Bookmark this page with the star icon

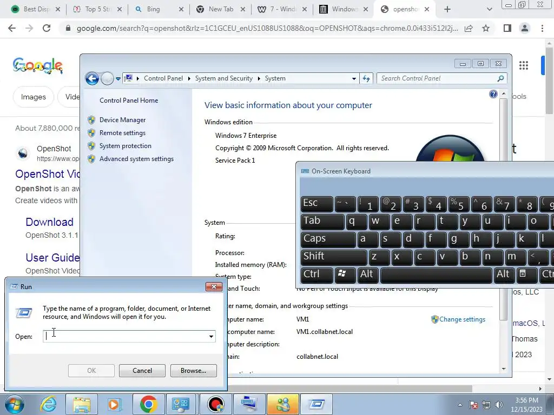point(486,28)
